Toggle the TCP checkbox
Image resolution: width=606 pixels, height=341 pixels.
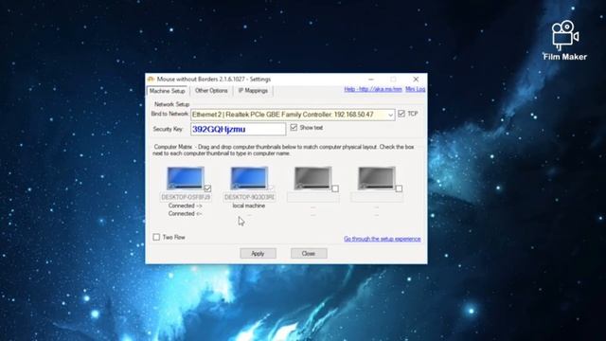coord(401,114)
